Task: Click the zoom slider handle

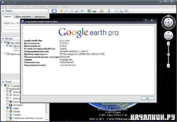Action: point(168,55)
